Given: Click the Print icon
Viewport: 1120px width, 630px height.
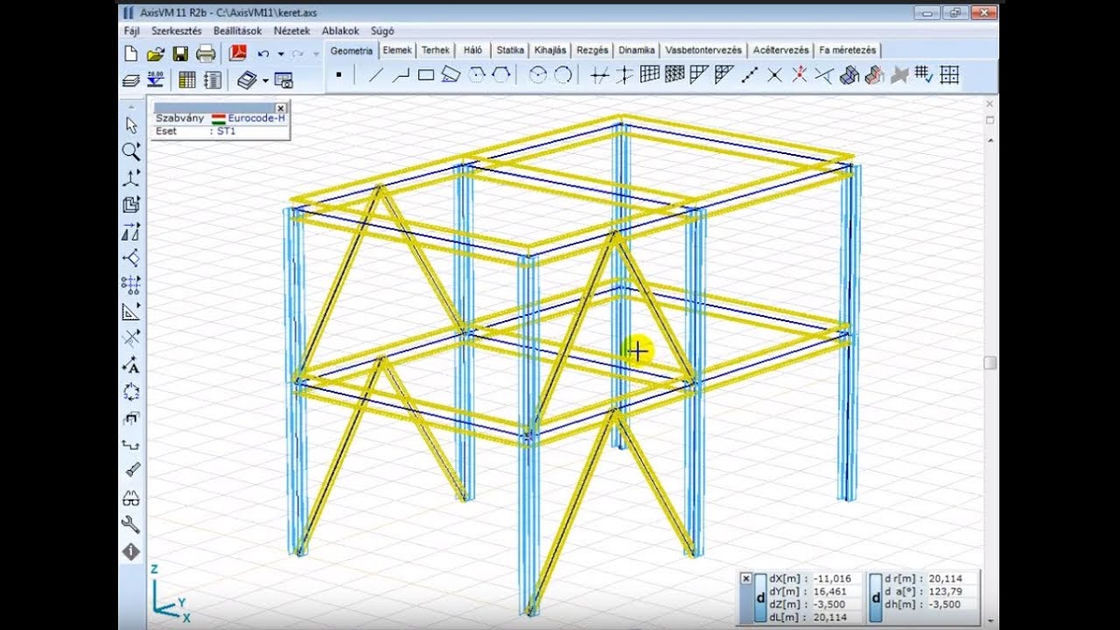Looking at the screenshot, I should pos(206,54).
